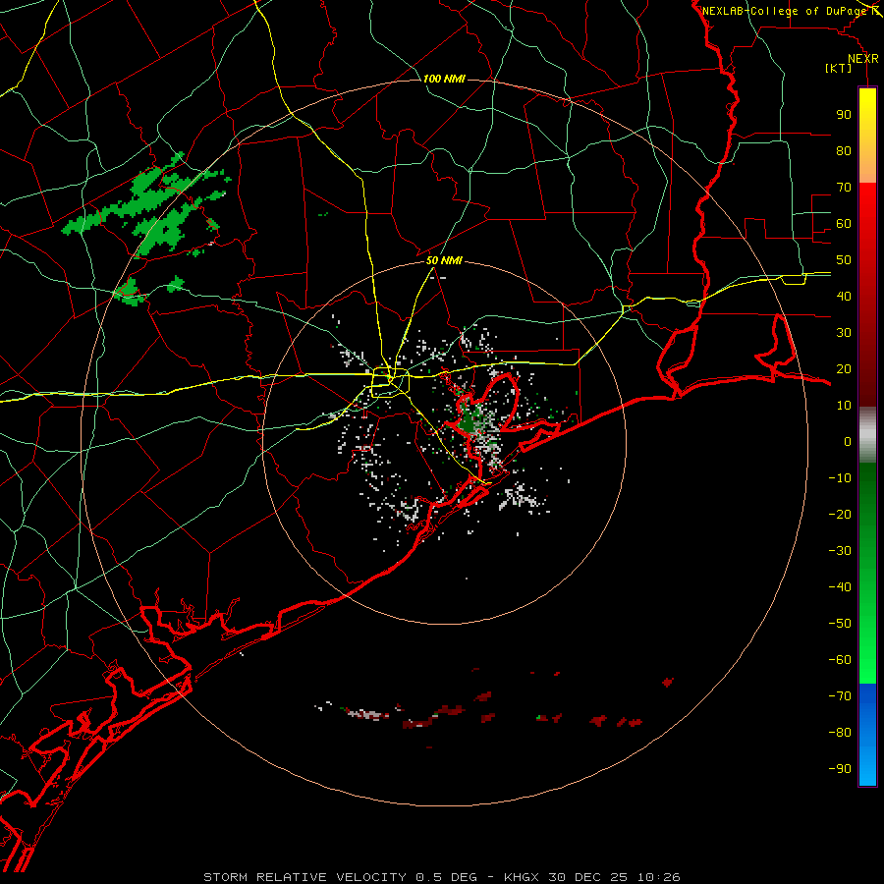Click the blue bottom segment of the color bar

[x=867, y=735]
